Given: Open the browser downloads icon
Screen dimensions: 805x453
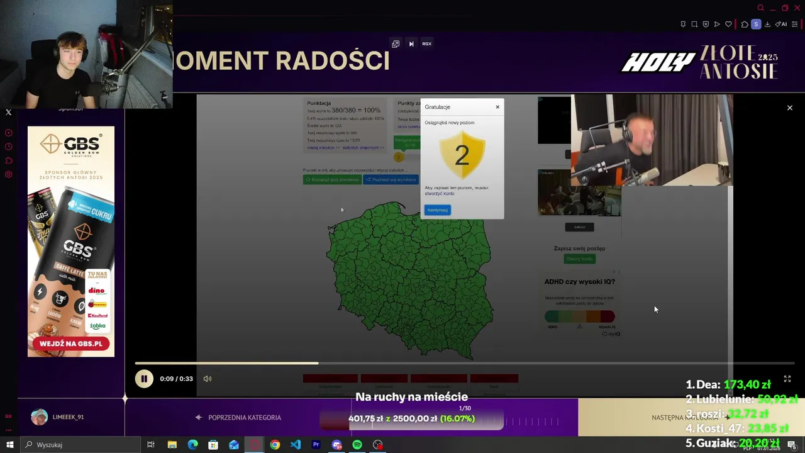Looking at the screenshot, I should [767, 24].
